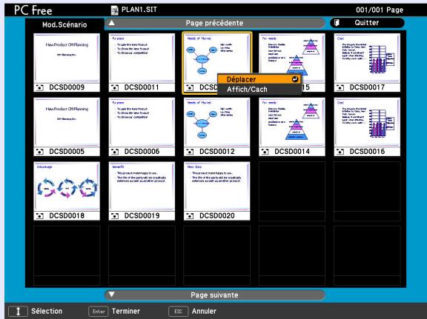
Task: Click the Sélection label
Action: (47, 311)
